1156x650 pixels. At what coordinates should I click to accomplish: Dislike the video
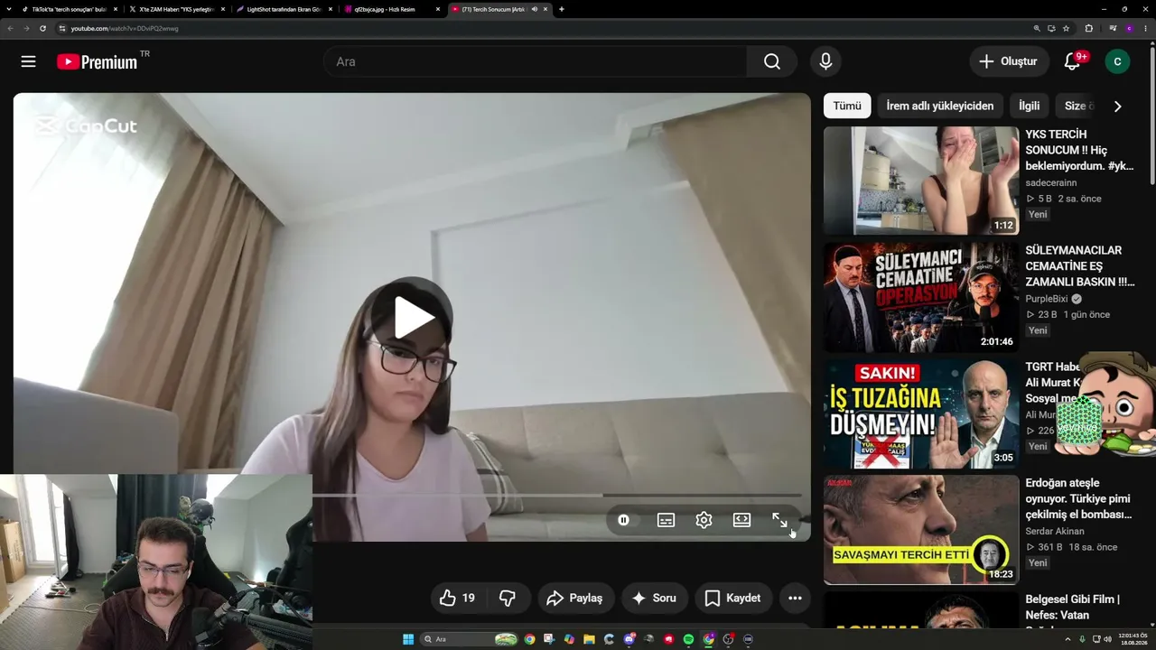pos(508,598)
